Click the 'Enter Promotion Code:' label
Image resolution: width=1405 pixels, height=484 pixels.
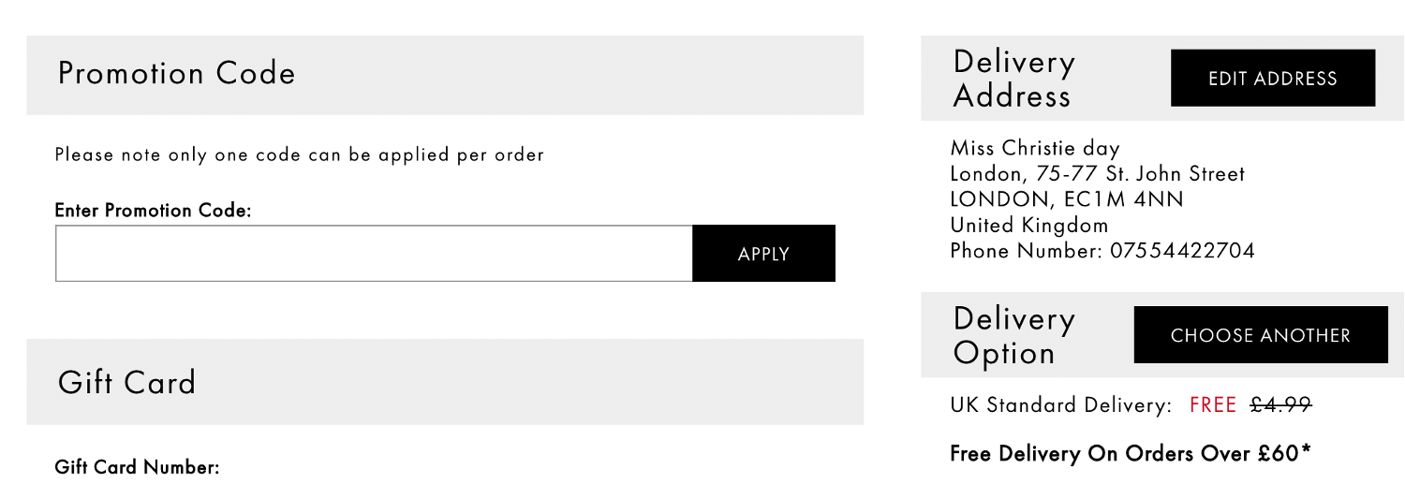tap(154, 211)
